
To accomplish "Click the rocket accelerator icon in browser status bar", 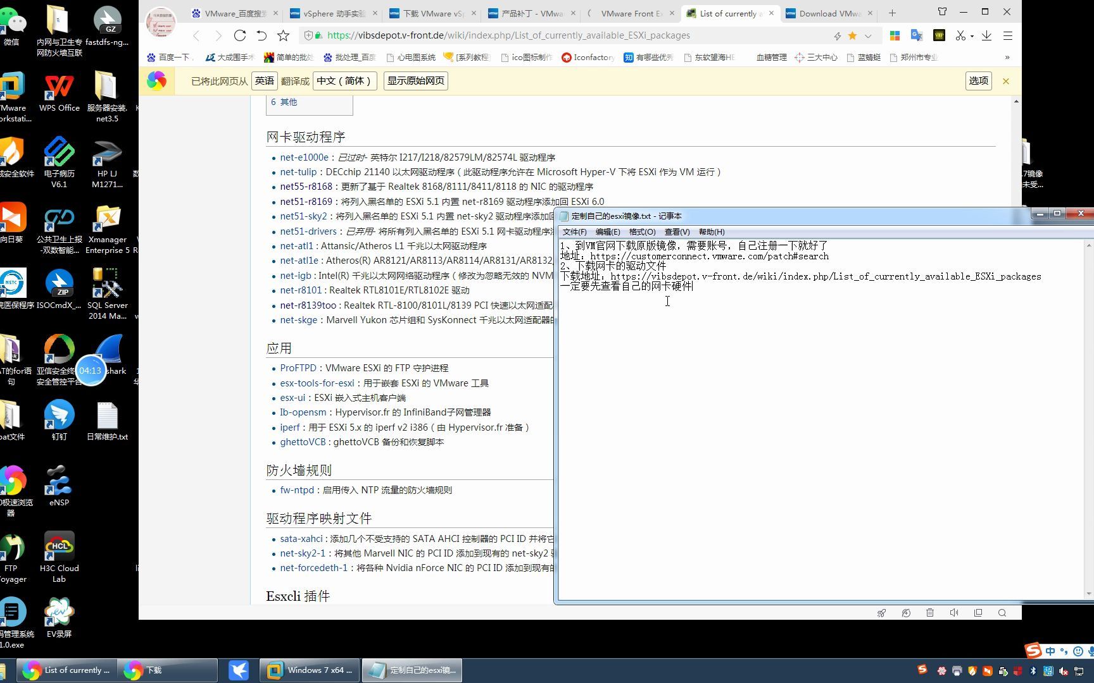I will pyautogui.click(x=881, y=613).
